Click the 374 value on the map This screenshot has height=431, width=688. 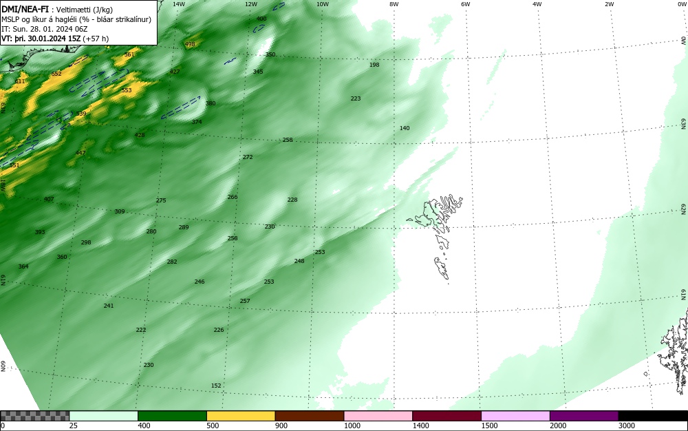[197, 122]
